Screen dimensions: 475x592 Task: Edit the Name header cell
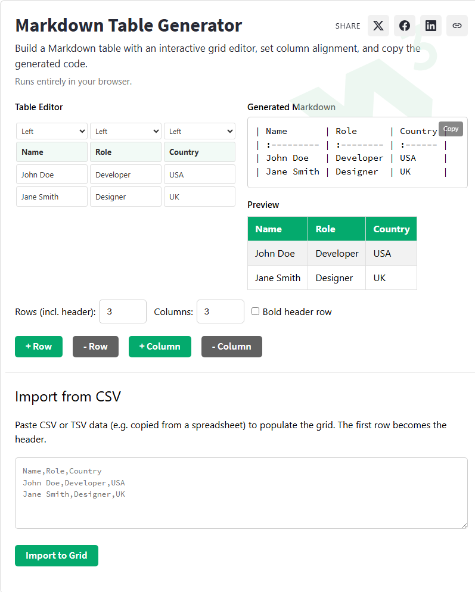click(x=52, y=152)
